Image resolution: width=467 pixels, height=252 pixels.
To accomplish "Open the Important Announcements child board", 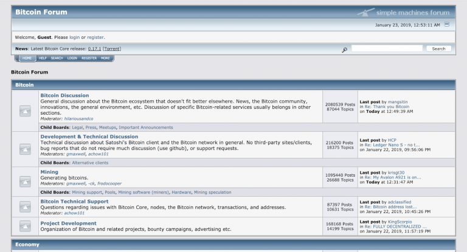I will (146, 128).
